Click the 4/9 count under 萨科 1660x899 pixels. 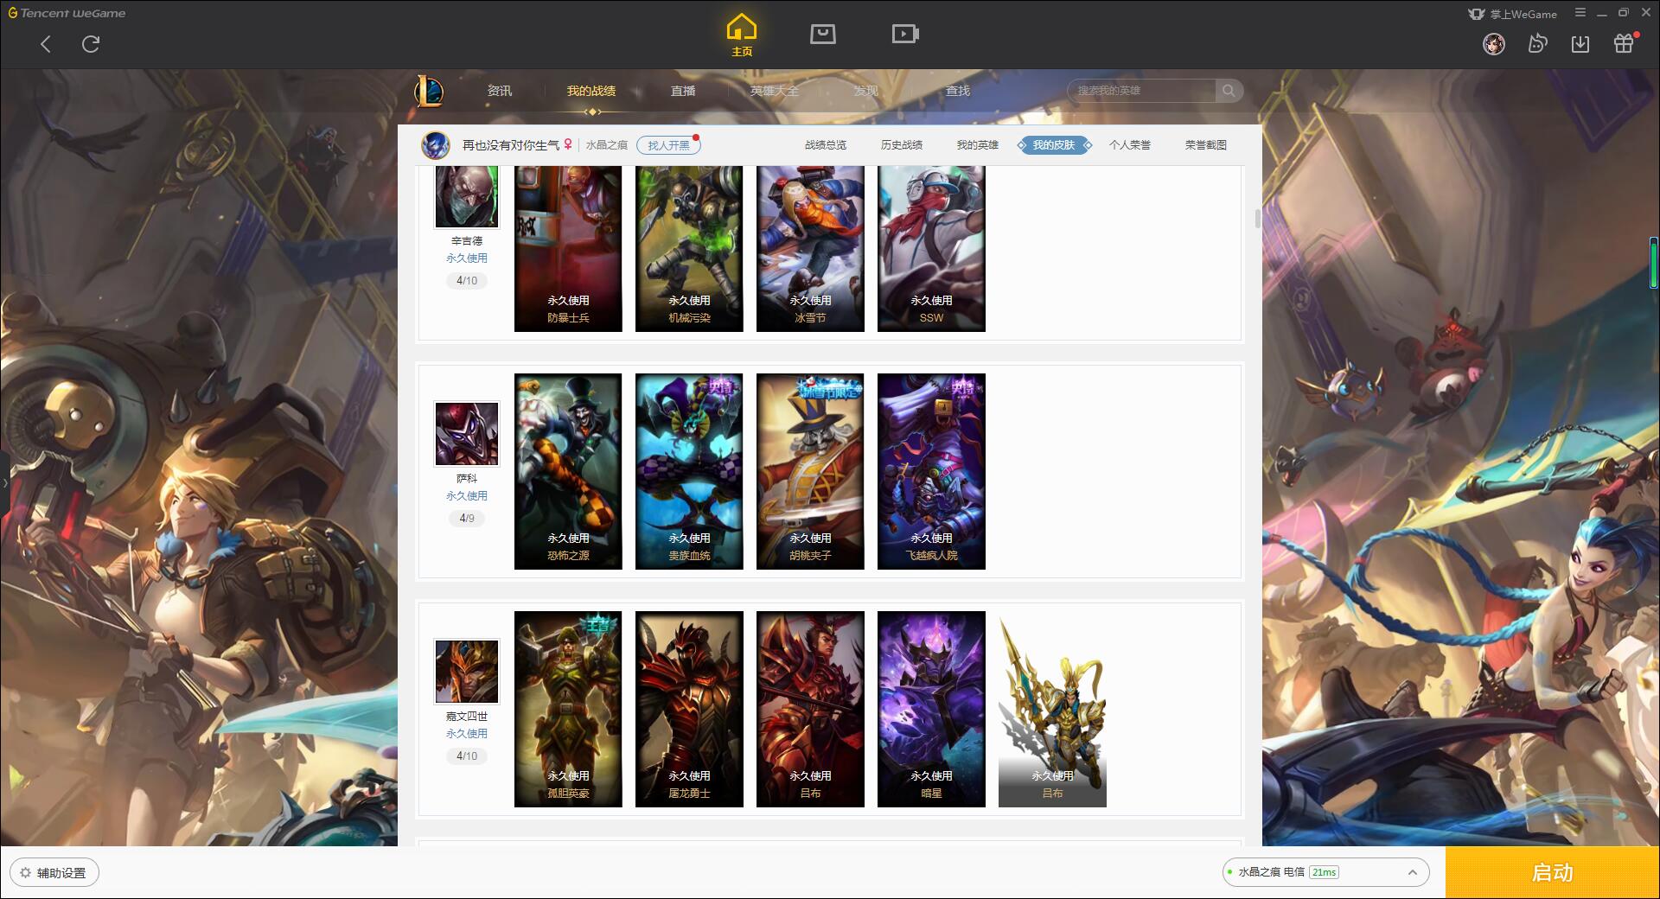point(467,519)
